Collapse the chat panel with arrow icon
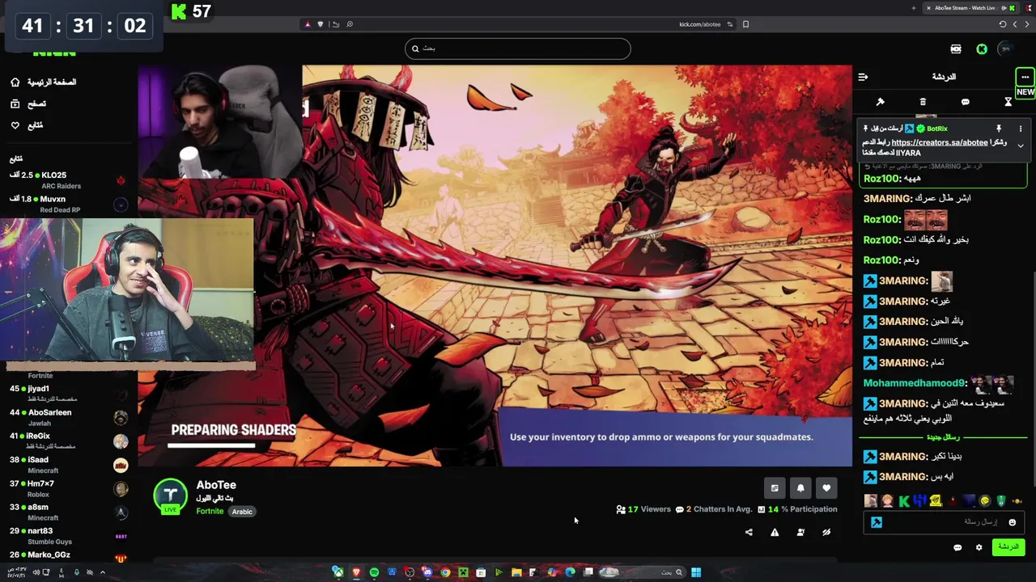 click(x=863, y=77)
